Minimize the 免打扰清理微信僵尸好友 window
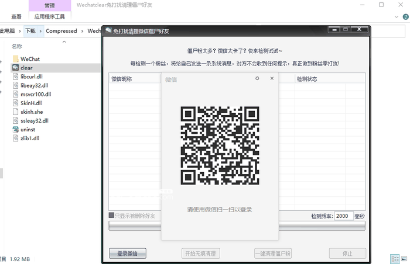This screenshot has width=410, height=264. [x=334, y=29]
